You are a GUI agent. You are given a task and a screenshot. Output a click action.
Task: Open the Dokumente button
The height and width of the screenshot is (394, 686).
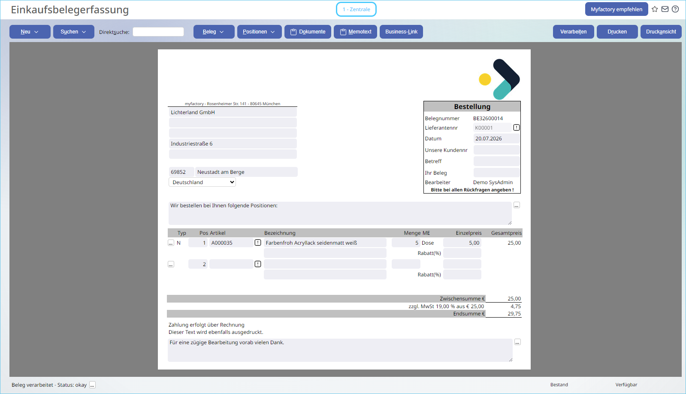(x=308, y=32)
